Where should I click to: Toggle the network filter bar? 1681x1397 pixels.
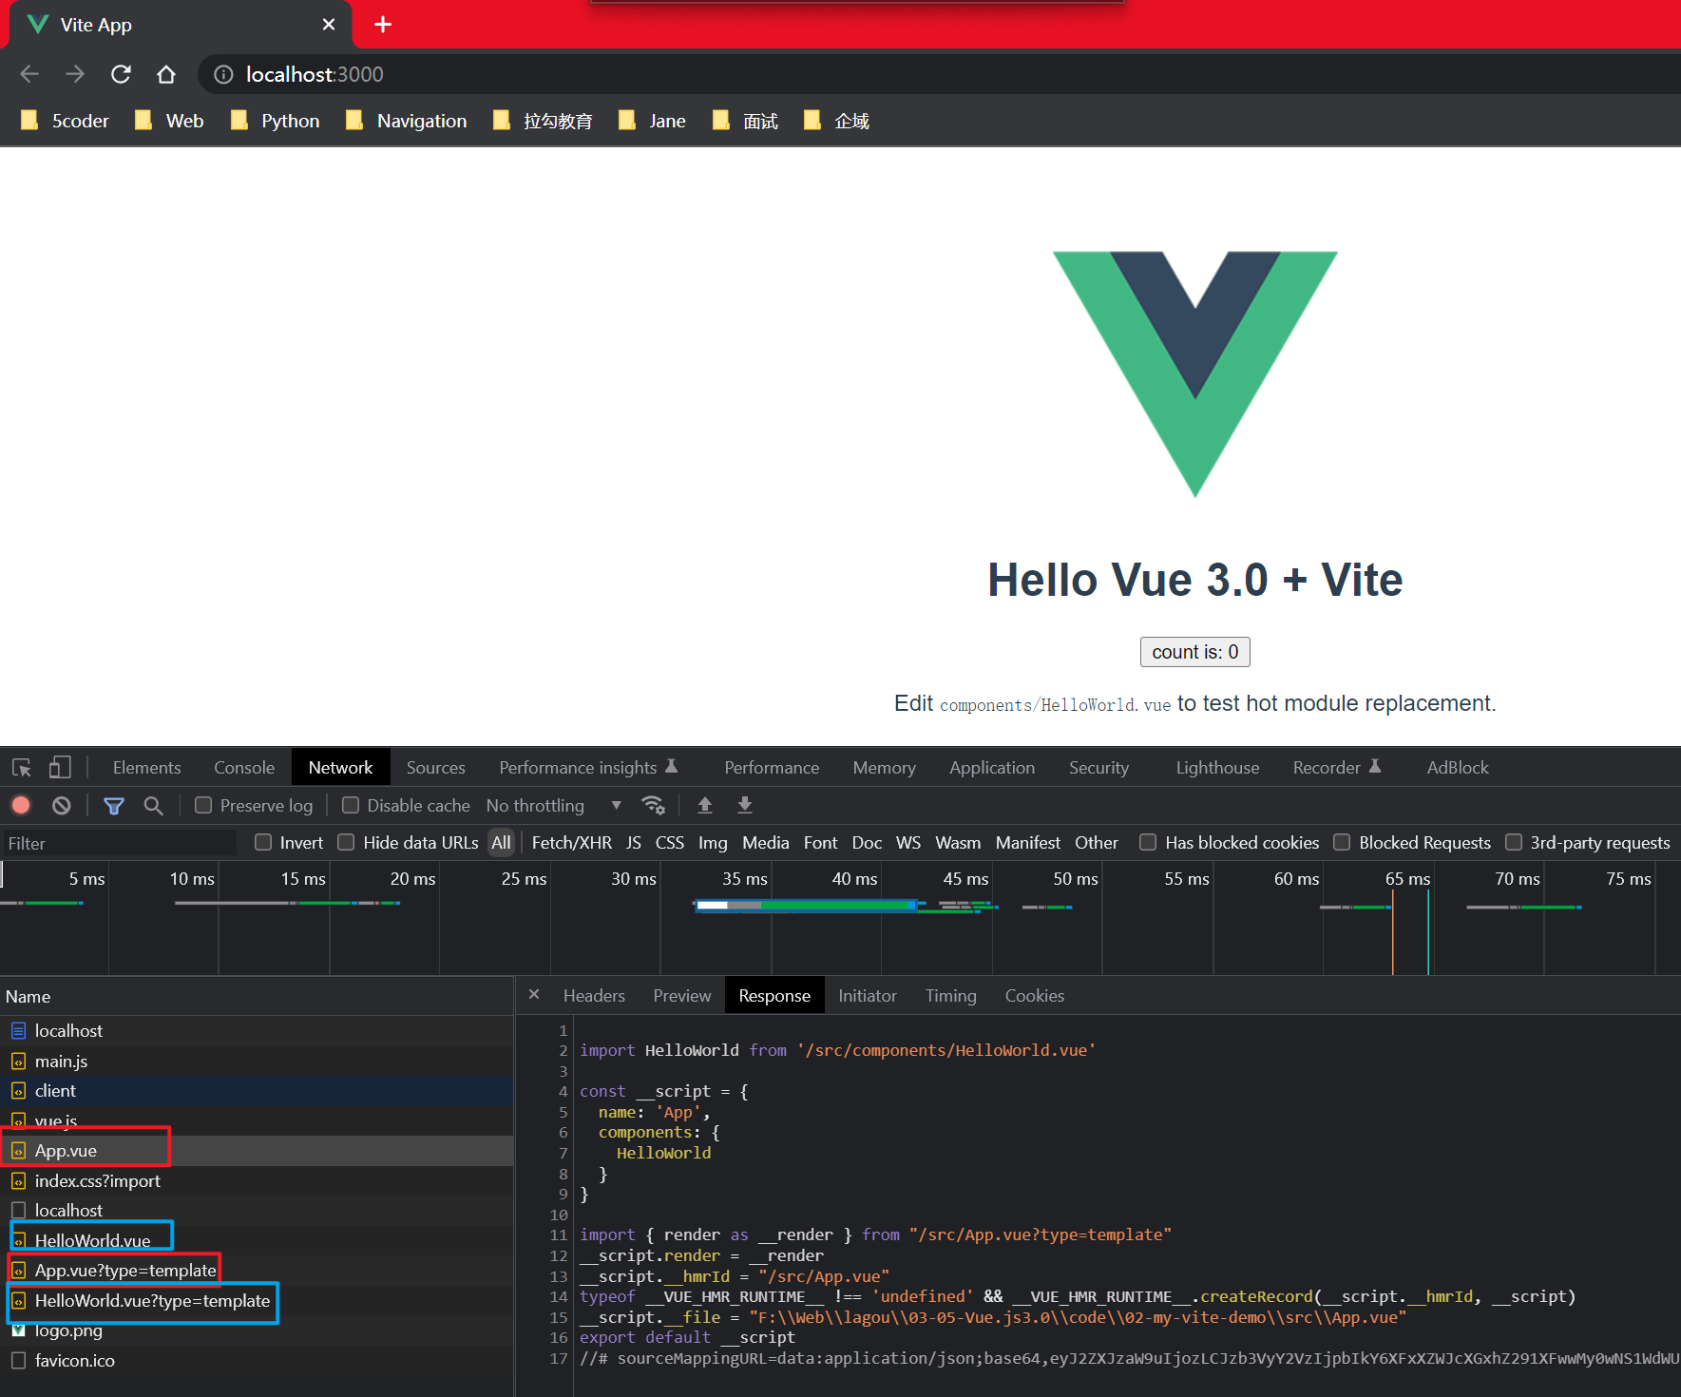114,805
